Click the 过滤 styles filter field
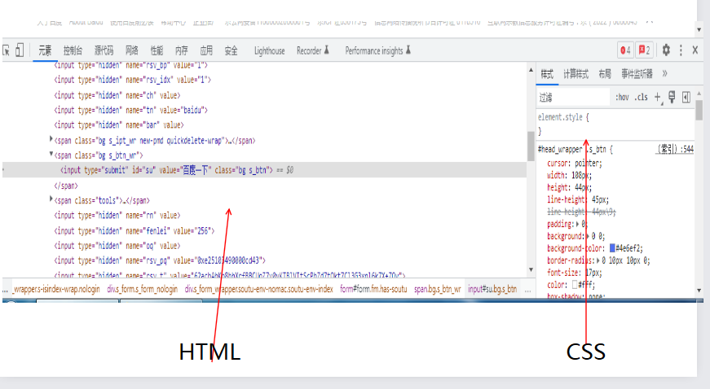Viewport: 710px width, 389px height. [573, 97]
